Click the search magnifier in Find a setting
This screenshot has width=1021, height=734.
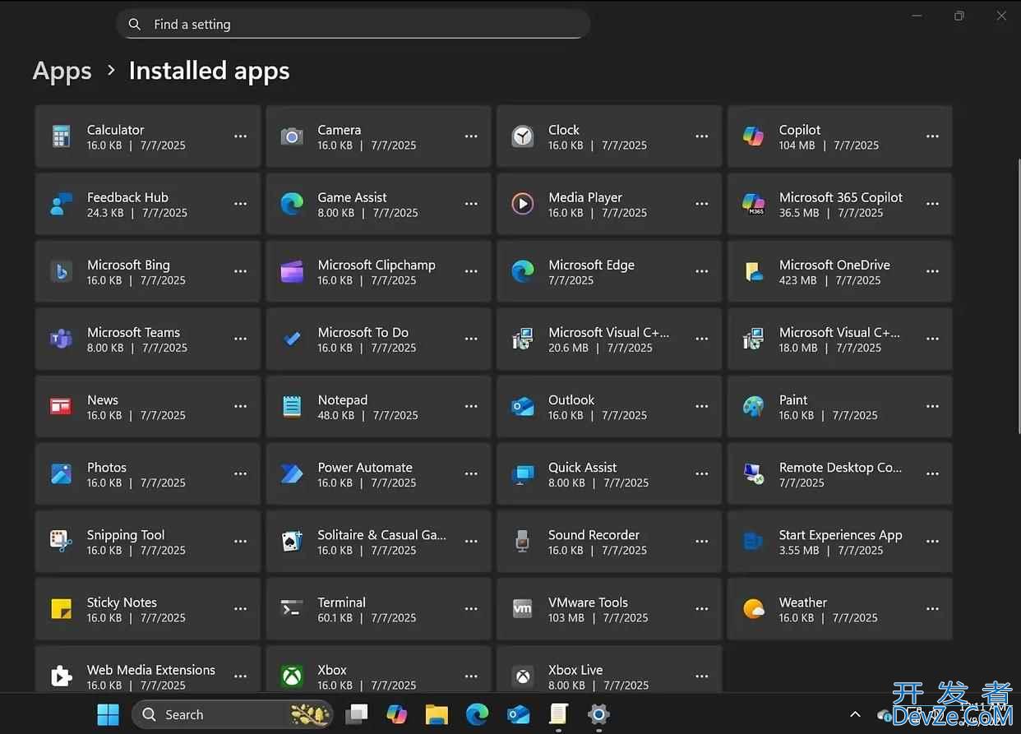pos(135,25)
